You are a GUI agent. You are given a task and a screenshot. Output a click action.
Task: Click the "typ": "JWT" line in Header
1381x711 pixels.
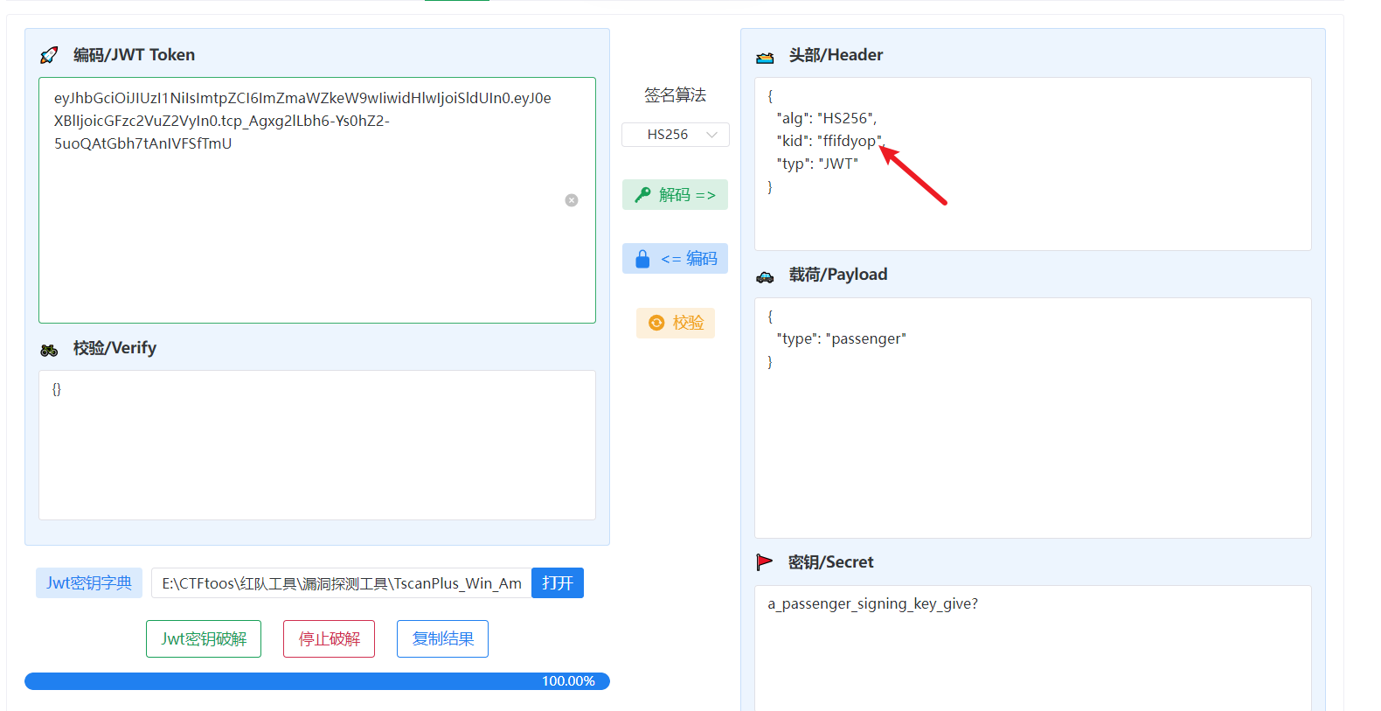(817, 164)
